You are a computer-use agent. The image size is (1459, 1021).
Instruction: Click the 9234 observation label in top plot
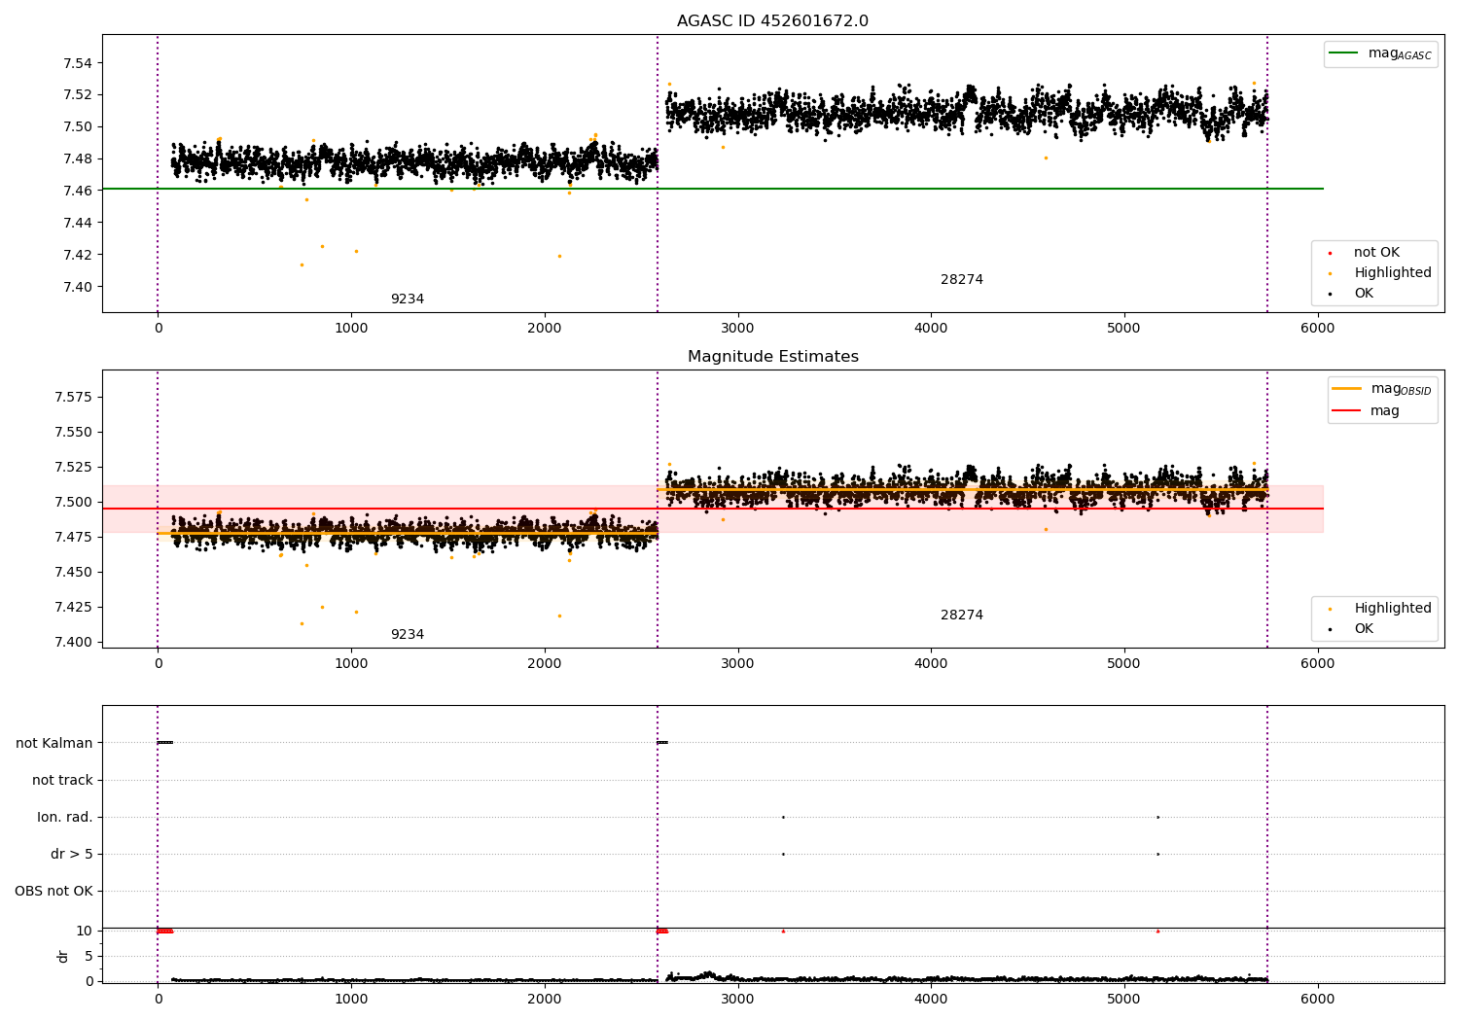tap(408, 299)
